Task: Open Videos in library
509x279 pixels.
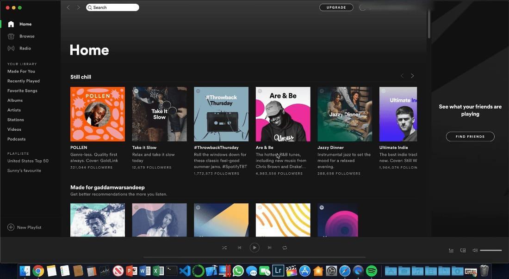Action: (14, 129)
